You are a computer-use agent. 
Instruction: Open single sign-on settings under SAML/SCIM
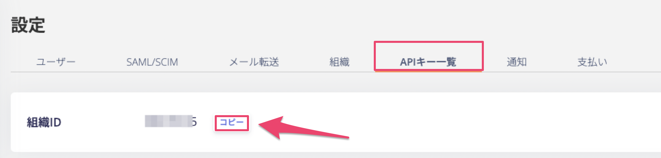pos(152,62)
